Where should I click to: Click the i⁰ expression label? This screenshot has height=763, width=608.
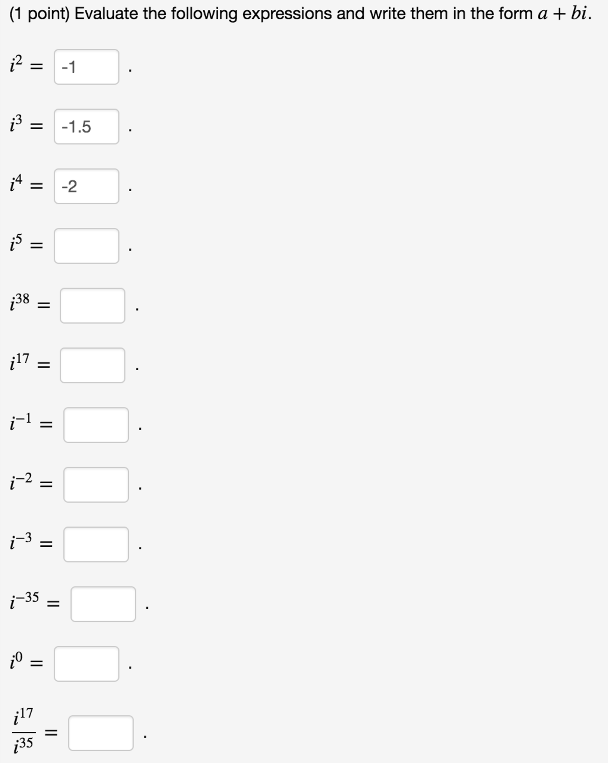(16, 660)
